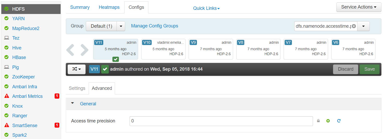Click the previous versions left arrow
This screenshot has width=384, height=139.
click(70, 50)
